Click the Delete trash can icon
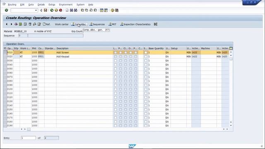This screenshot has width=265, height=149. [30, 24]
